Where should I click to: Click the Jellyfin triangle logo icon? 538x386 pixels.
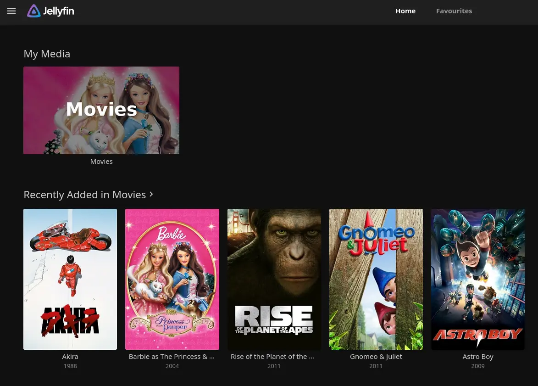pyautogui.click(x=34, y=11)
